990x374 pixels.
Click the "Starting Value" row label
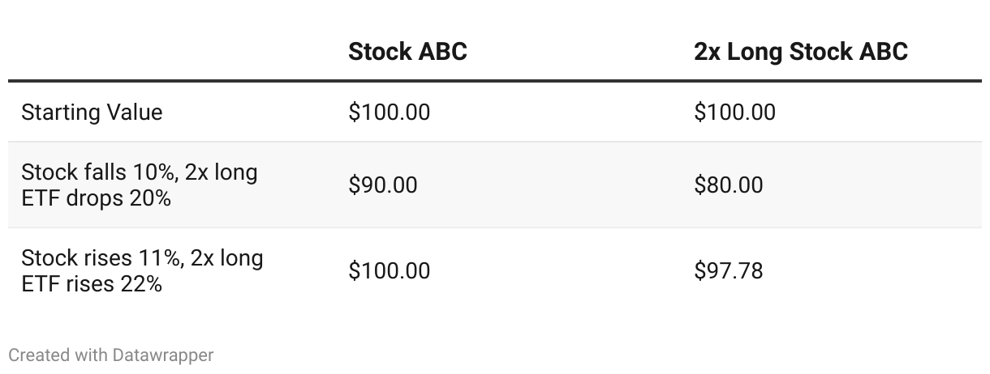pyautogui.click(x=92, y=112)
